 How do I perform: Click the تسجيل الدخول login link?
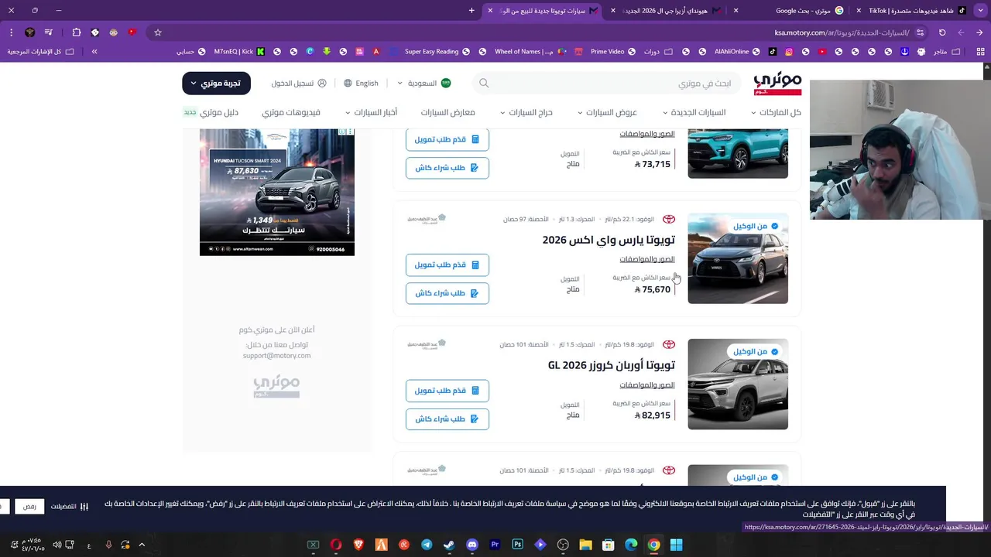click(299, 83)
